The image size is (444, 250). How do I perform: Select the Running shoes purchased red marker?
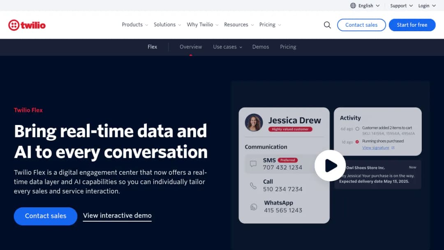(357, 141)
